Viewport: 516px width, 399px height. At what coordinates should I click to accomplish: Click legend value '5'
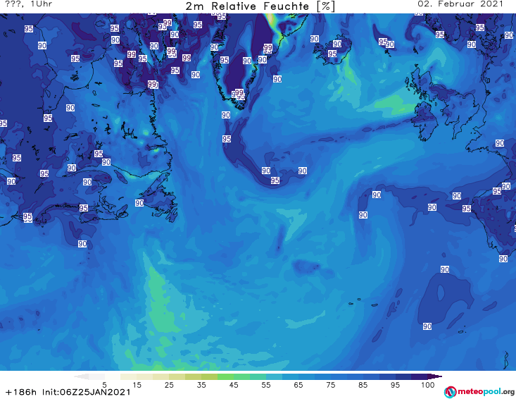click(104, 385)
